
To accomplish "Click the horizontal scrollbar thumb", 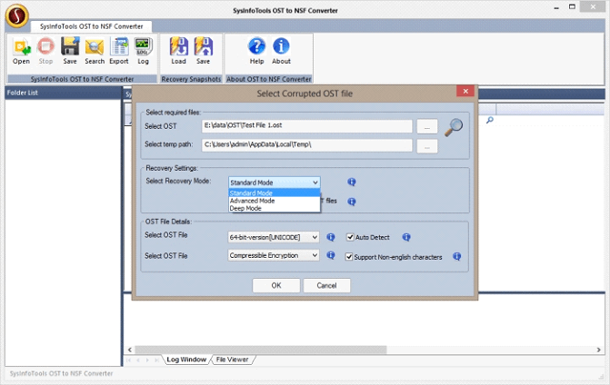I will 261,350.
